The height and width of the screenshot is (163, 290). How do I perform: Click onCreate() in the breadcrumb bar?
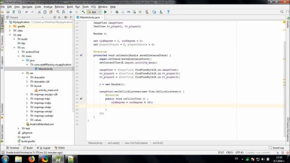114,143
